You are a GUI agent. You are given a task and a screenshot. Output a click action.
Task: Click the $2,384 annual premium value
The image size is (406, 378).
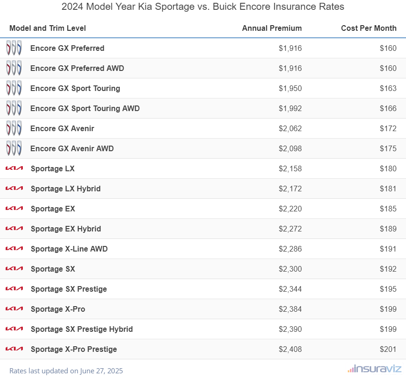290,309
